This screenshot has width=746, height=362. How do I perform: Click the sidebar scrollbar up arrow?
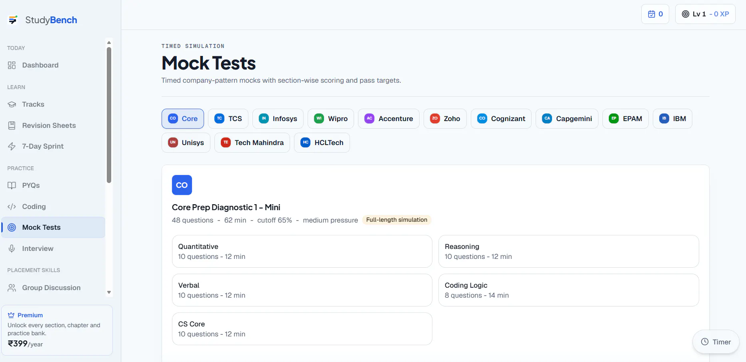coord(109,42)
